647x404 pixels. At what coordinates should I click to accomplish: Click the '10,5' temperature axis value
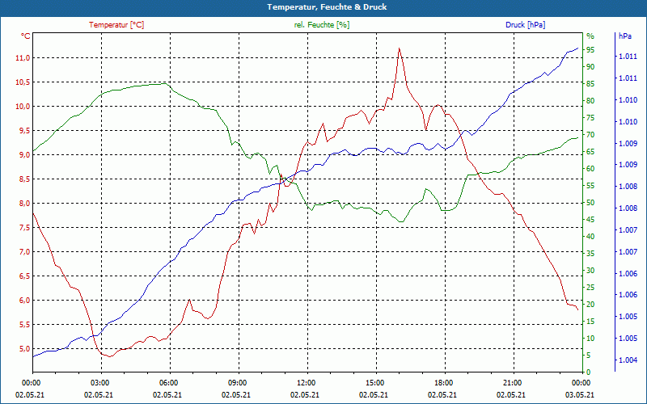pos(23,82)
